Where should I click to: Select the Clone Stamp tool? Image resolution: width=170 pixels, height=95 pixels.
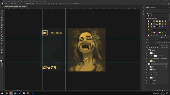pyautogui.click(x=2, y=29)
